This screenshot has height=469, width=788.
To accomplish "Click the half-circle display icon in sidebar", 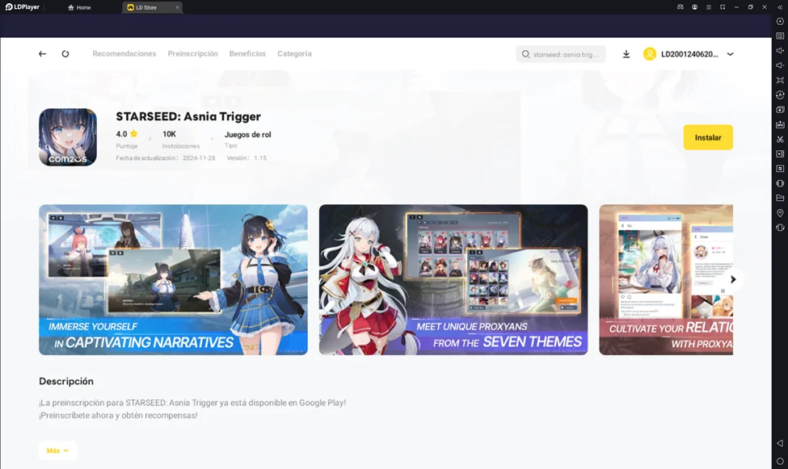I will click(x=780, y=183).
